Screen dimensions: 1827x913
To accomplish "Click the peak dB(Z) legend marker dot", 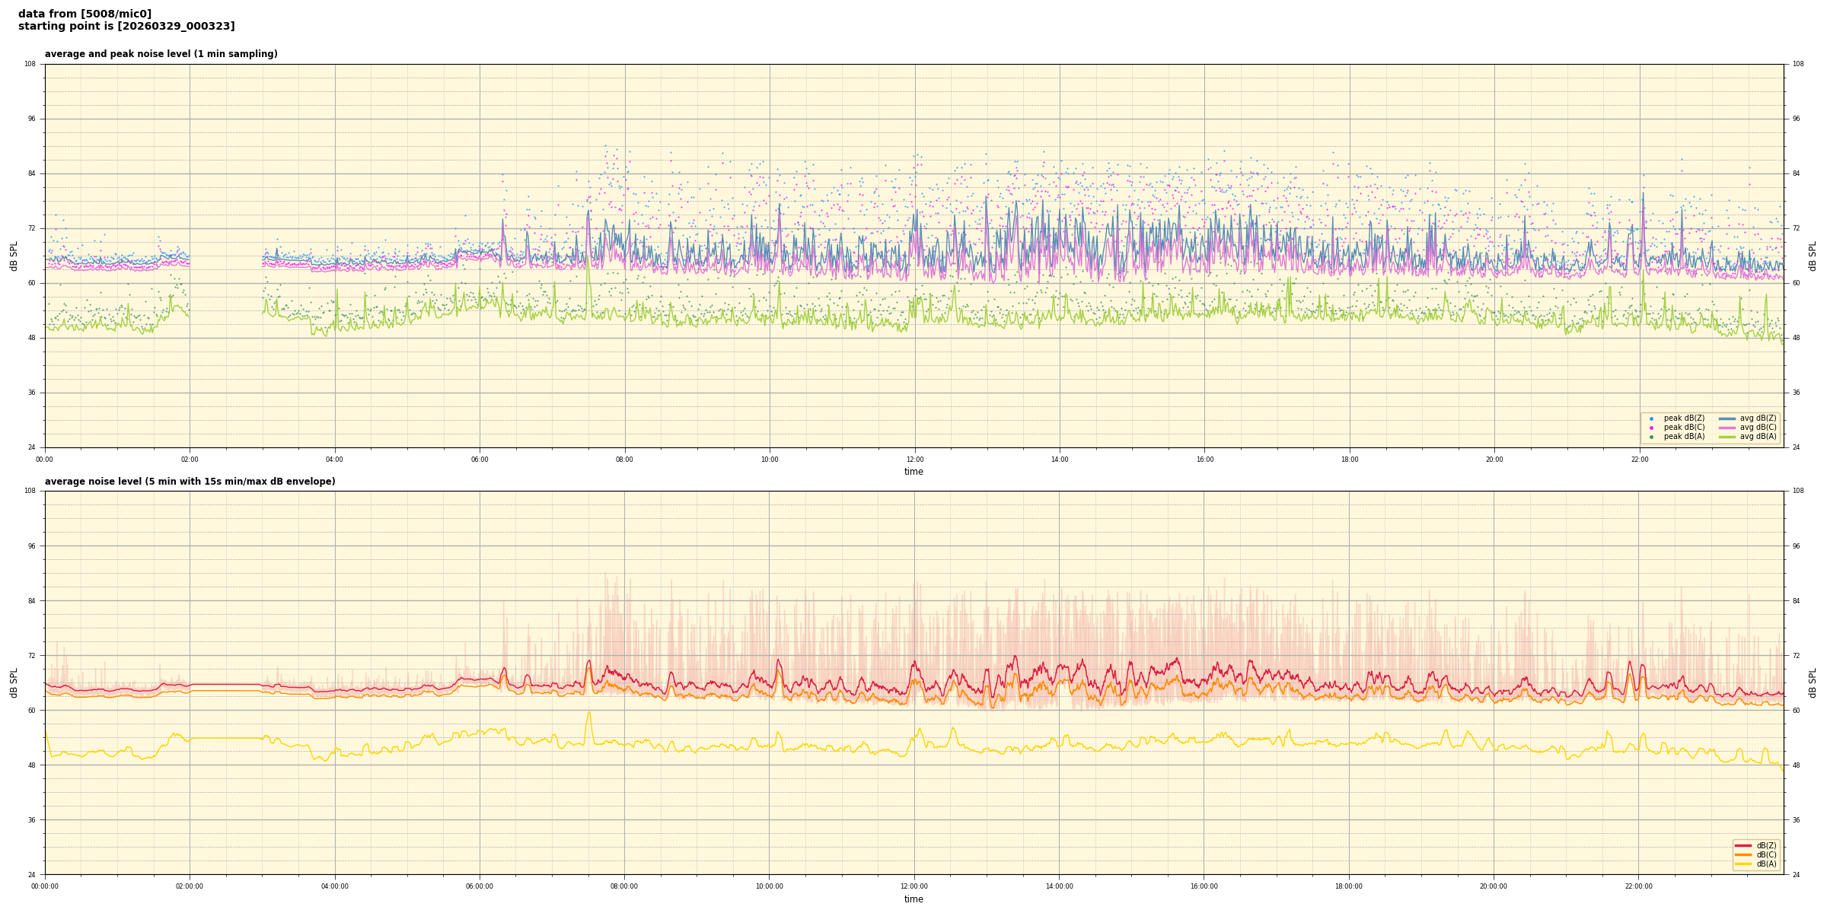I will click(x=1651, y=418).
